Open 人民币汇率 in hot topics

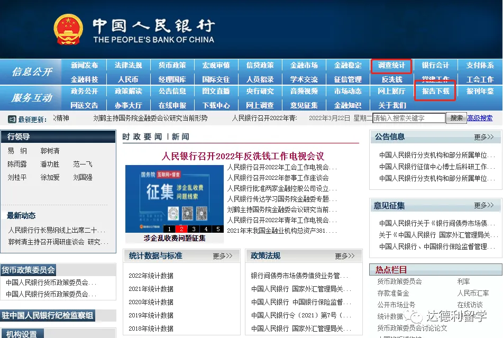click(x=473, y=293)
